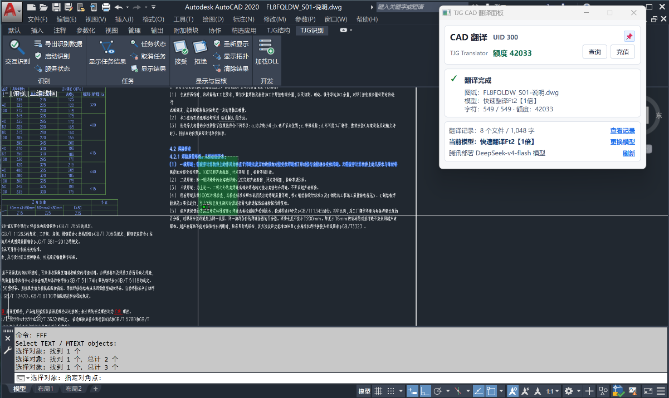Click the 接受 accept icon
669x398 pixels.
point(181,53)
